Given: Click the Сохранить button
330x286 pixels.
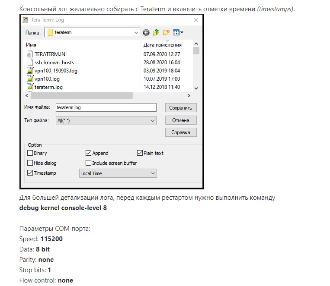Looking at the screenshot, I should [x=181, y=108].
